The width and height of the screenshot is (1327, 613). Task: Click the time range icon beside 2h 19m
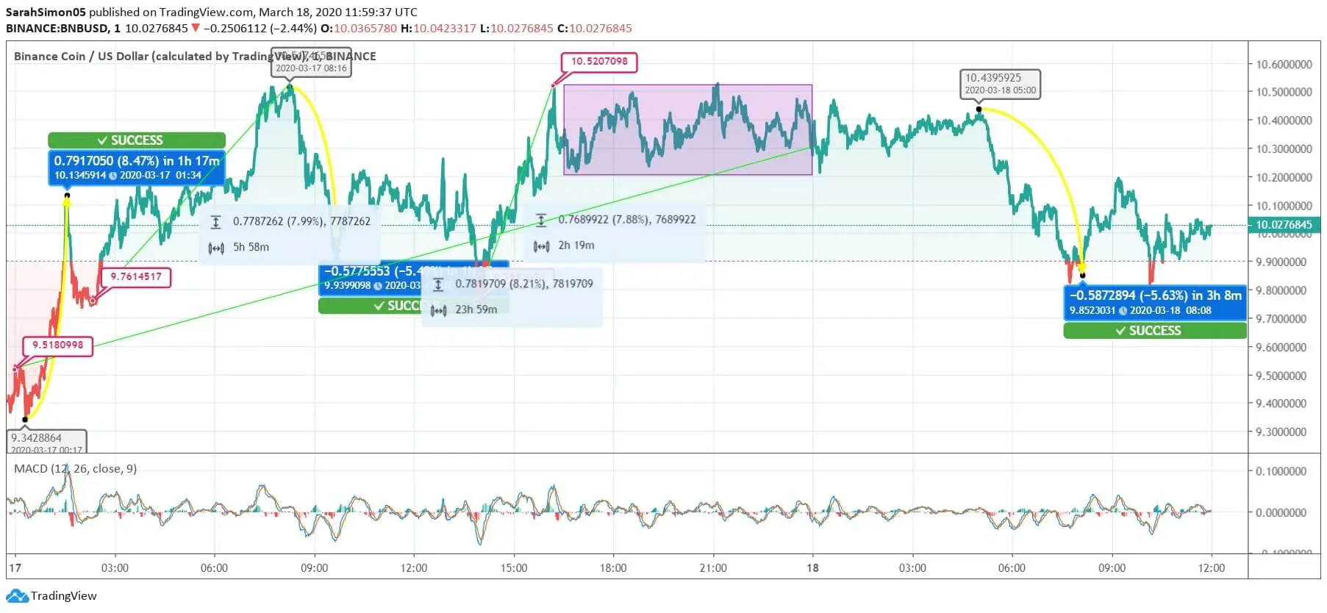click(x=541, y=246)
